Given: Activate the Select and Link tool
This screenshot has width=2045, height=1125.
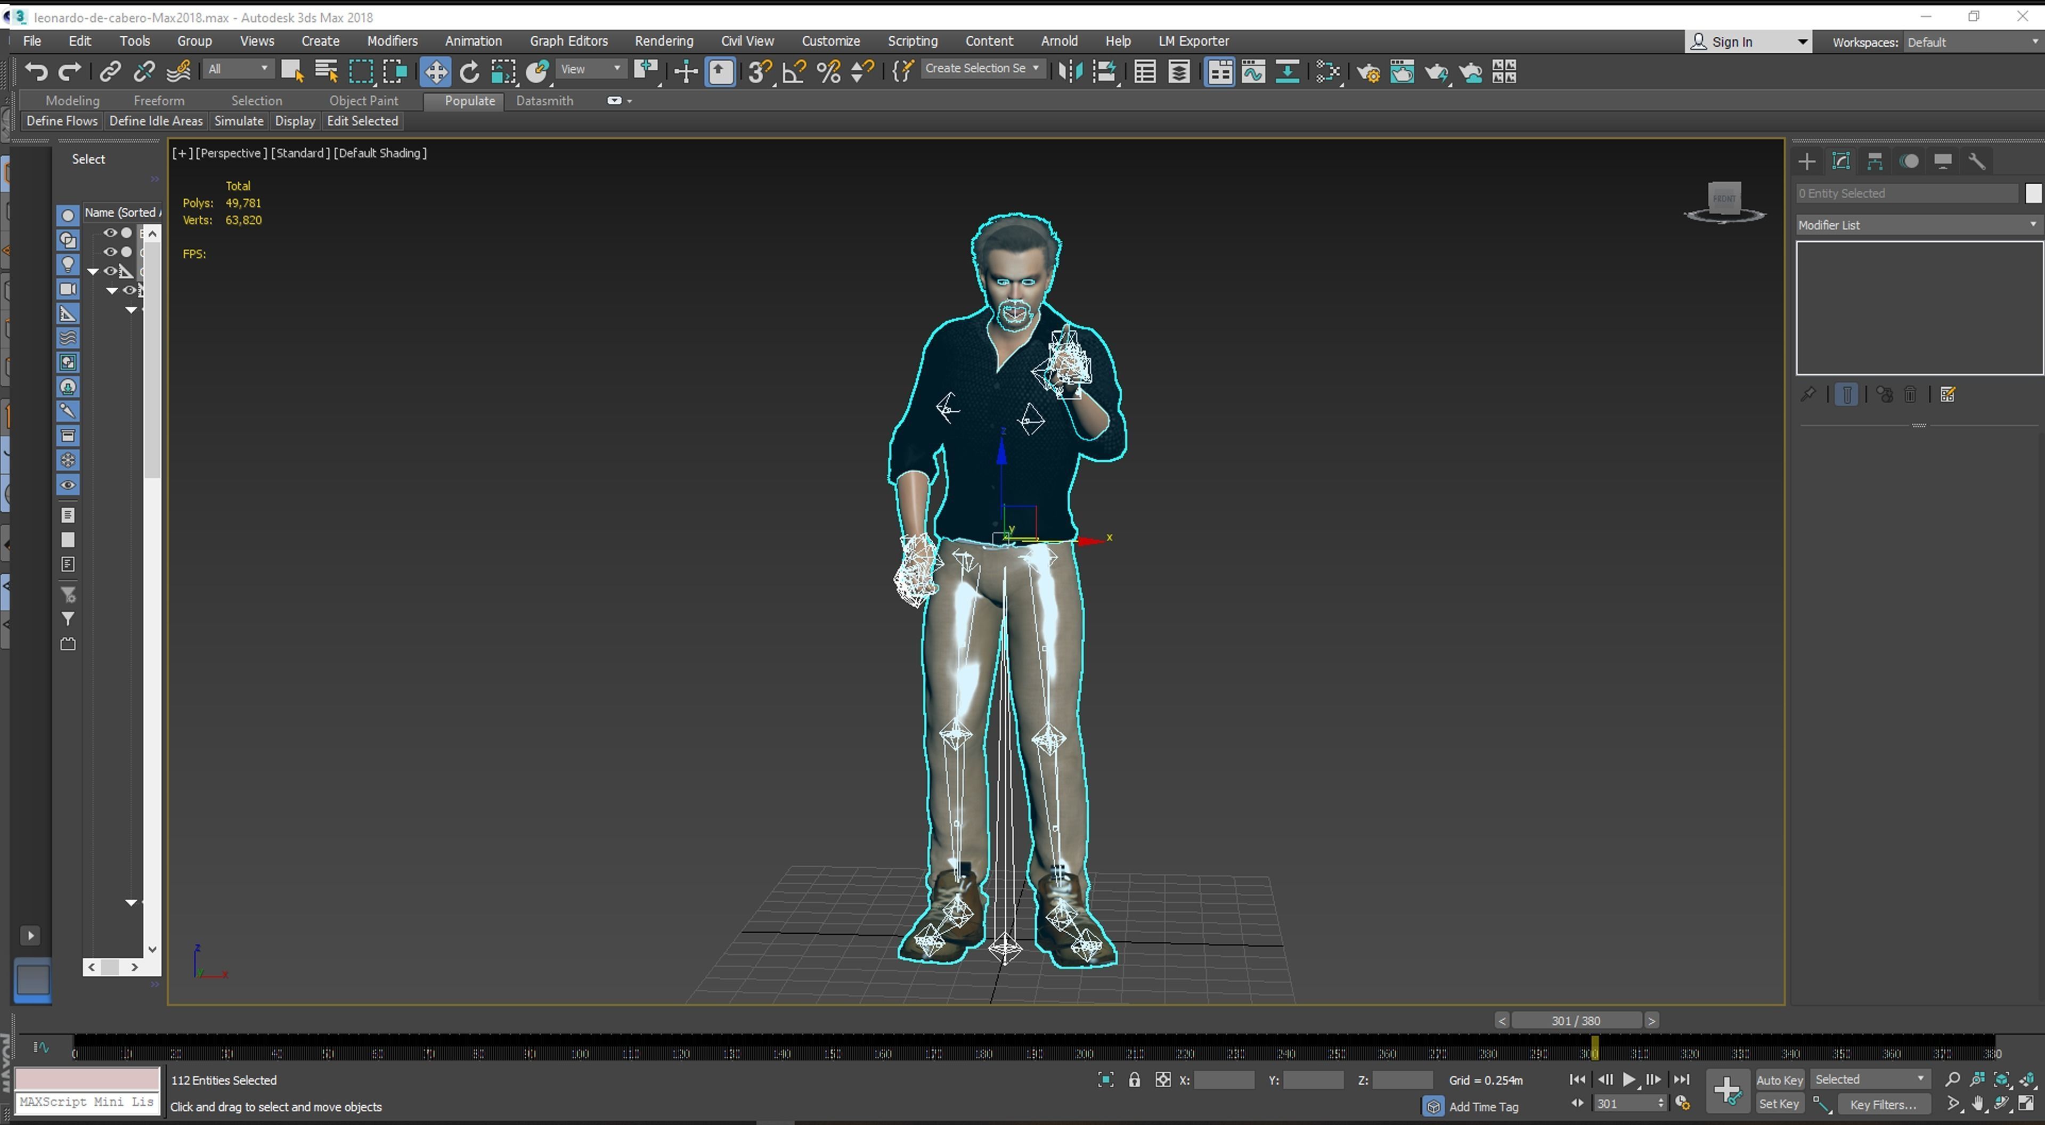Looking at the screenshot, I should pos(110,72).
